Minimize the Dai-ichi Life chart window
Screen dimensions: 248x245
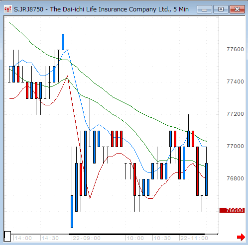click(204, 9)
